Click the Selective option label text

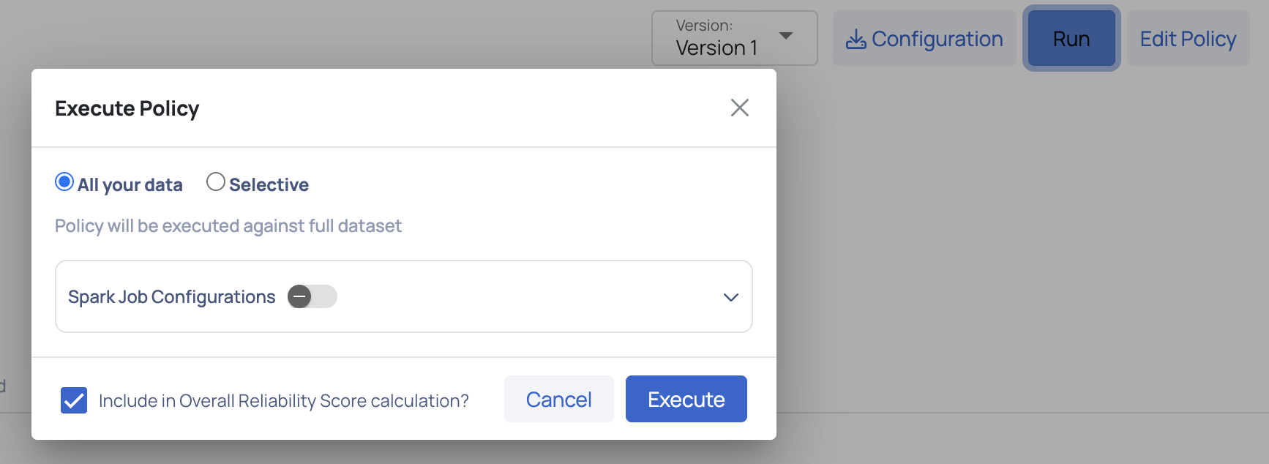pos(269,185)
